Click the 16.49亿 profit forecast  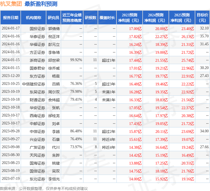188,155
